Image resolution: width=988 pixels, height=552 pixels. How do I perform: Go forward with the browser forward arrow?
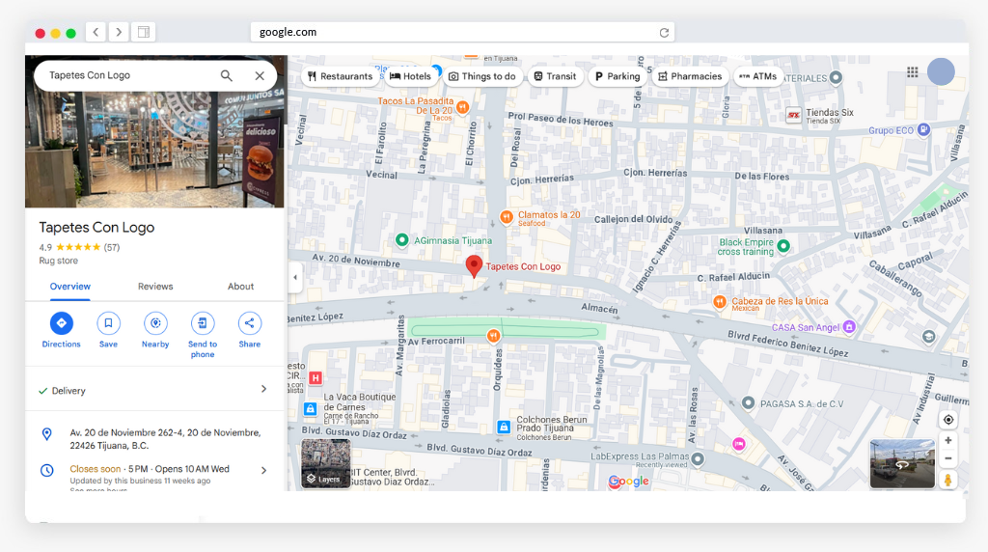[x=119, y=32]
